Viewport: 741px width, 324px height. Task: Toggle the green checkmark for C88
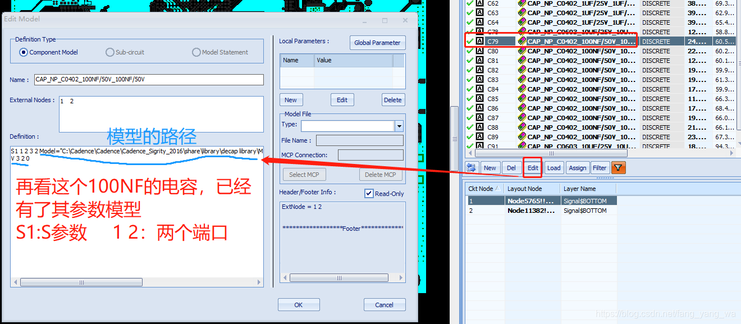(x=470, y=127)
